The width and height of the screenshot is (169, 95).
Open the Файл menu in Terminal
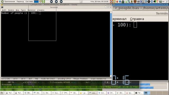click(4, 10)
